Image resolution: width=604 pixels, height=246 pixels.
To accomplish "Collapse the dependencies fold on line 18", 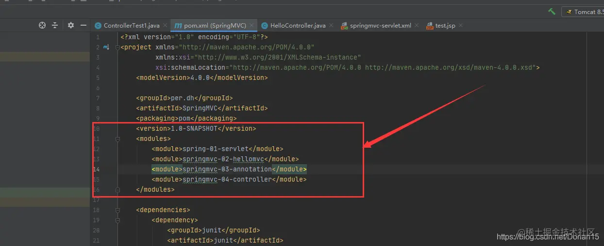I will coord(117,210).
